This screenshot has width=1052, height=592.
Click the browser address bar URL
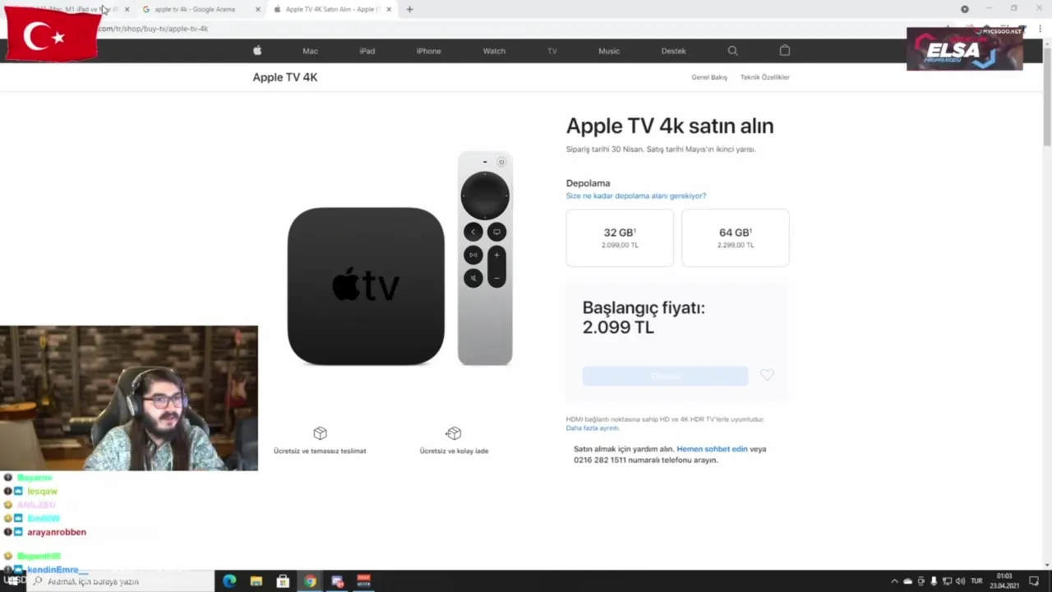pyautogui.click(x=153, y=29)
